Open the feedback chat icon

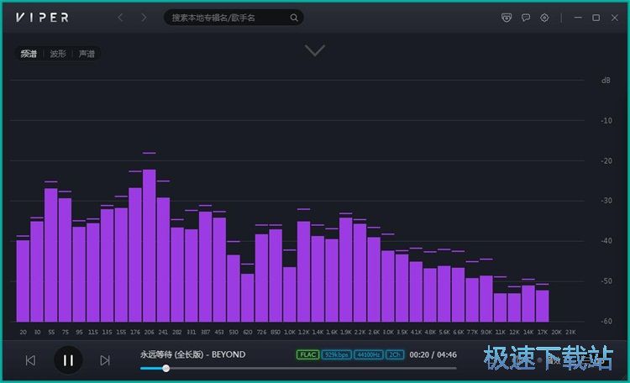[526, 18]
